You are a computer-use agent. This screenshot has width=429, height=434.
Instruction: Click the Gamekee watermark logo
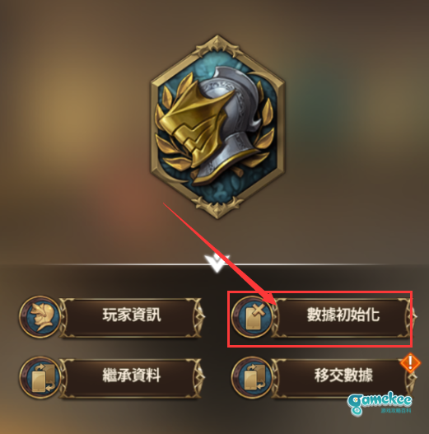point(380,404)
